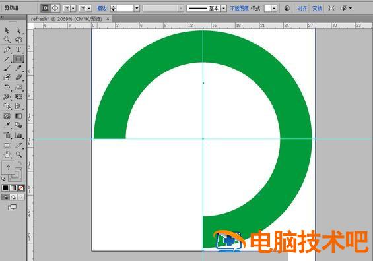Swap fill and stroke colors
Image resolution: width=373 pixels, height=261 pixels.
20,163
